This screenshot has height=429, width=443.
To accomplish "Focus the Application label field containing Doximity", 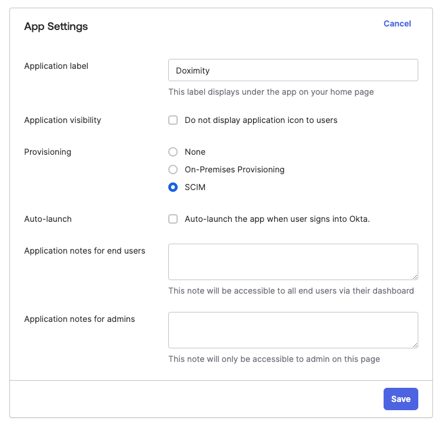I will click(293, 70).
